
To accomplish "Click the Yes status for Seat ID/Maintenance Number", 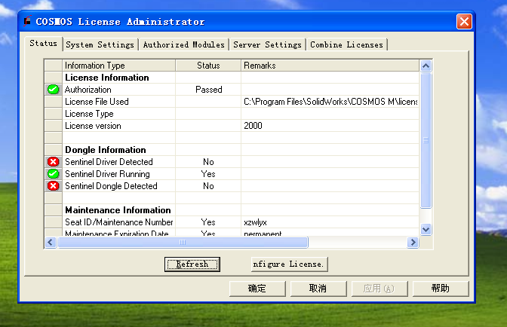I will (208, 222).
